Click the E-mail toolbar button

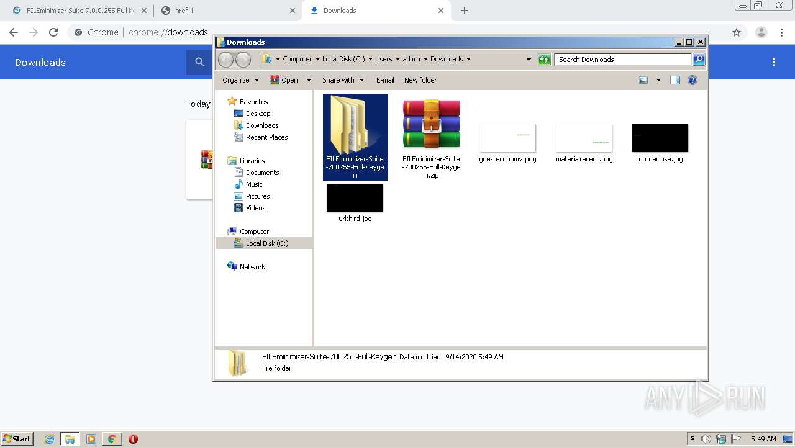pos(385,80)
